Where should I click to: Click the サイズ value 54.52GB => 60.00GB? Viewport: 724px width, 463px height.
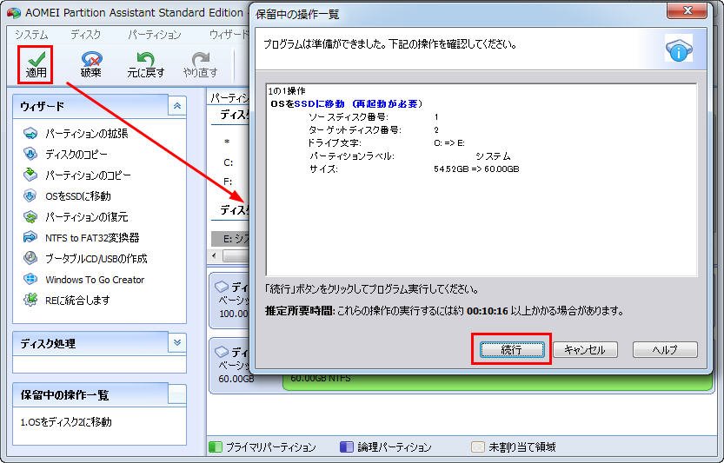click(476, 169)
